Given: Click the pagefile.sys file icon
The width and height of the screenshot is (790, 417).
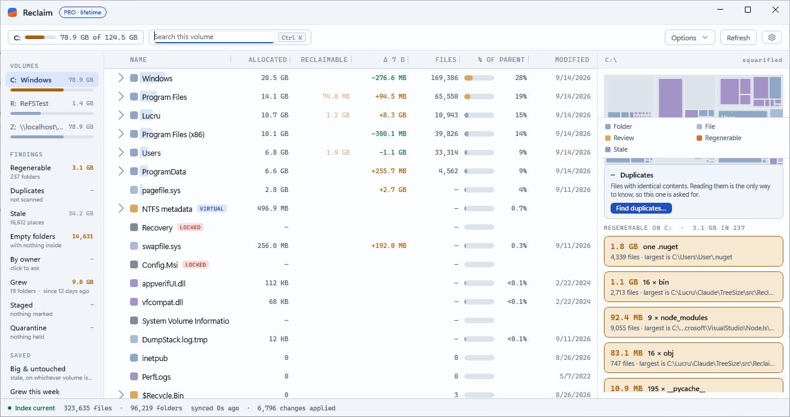Looking at the screenshot, I should point(134,190).
